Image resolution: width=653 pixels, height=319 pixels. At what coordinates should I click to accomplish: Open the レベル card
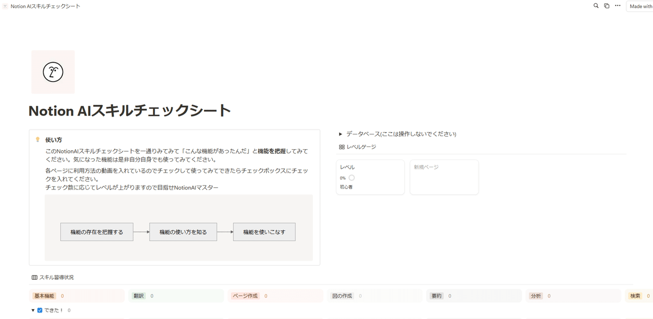(370, 176)
